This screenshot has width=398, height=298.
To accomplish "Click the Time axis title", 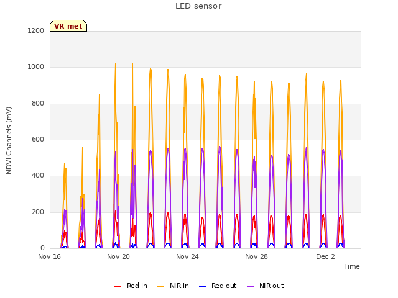I will click(351, 266).
